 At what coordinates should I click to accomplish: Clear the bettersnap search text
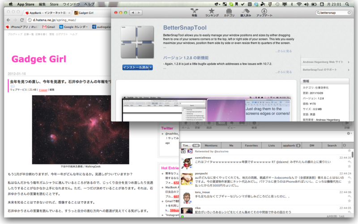pyautogui.click(x=349, y=13)
